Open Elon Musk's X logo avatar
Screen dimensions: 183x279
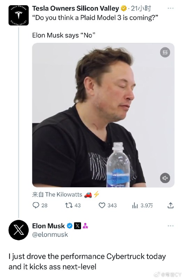[18, 230]
